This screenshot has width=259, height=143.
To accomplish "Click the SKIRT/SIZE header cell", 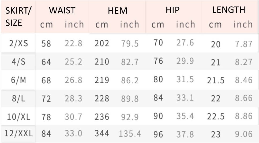I will click(18, 17).
